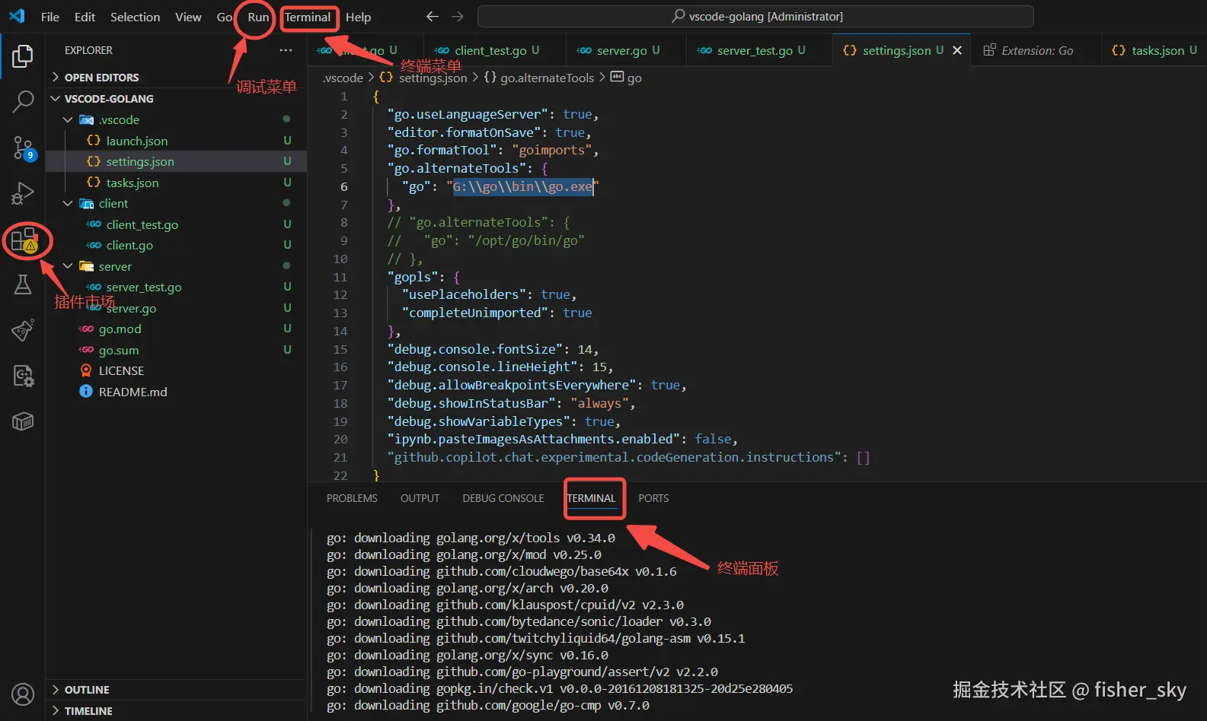Open the View menu

[188, 17]
